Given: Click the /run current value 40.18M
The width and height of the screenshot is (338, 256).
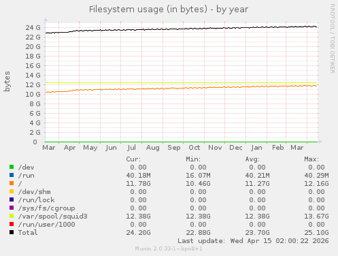Looking at the screenshot, I should (138, 176).
